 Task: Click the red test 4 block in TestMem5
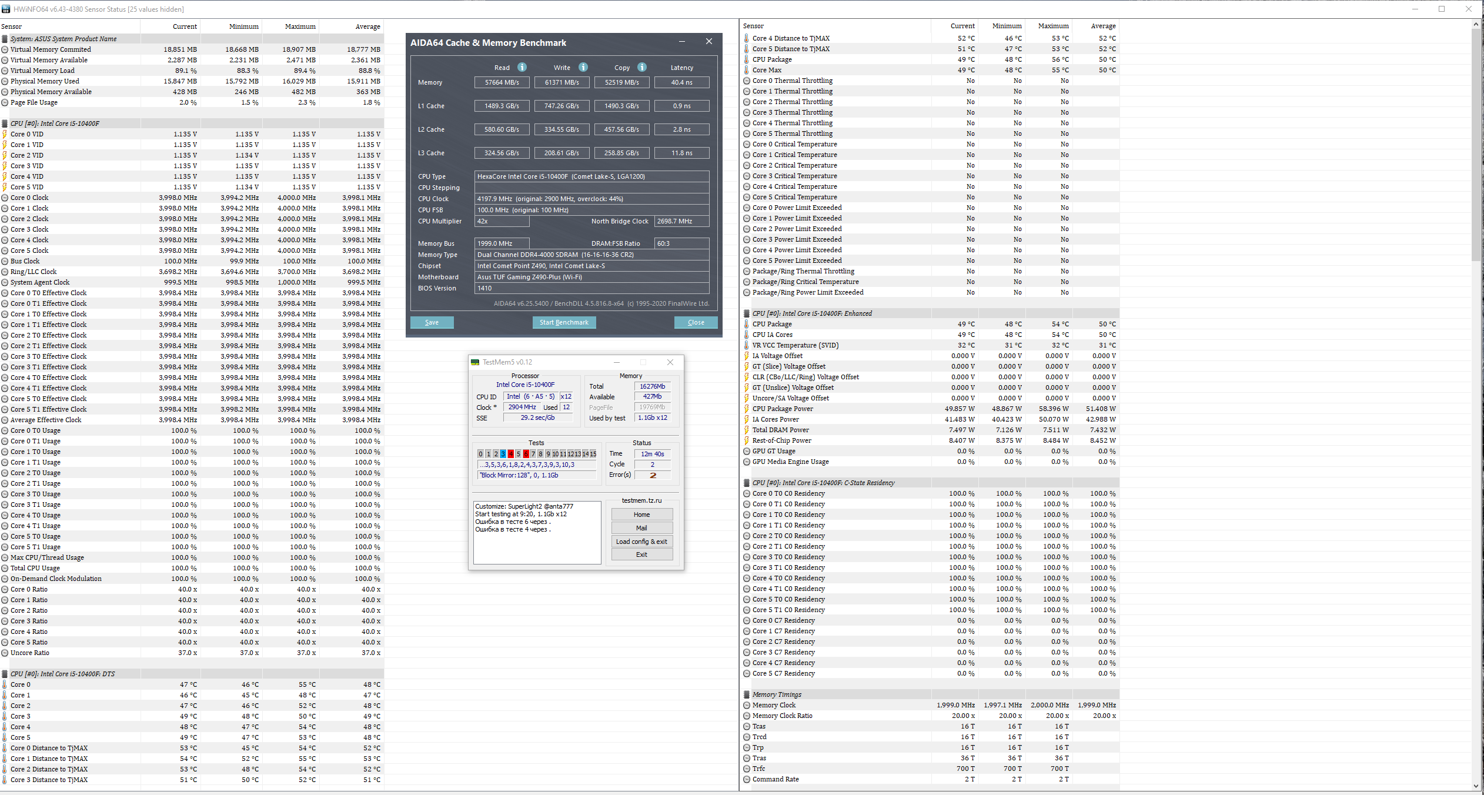511,454
